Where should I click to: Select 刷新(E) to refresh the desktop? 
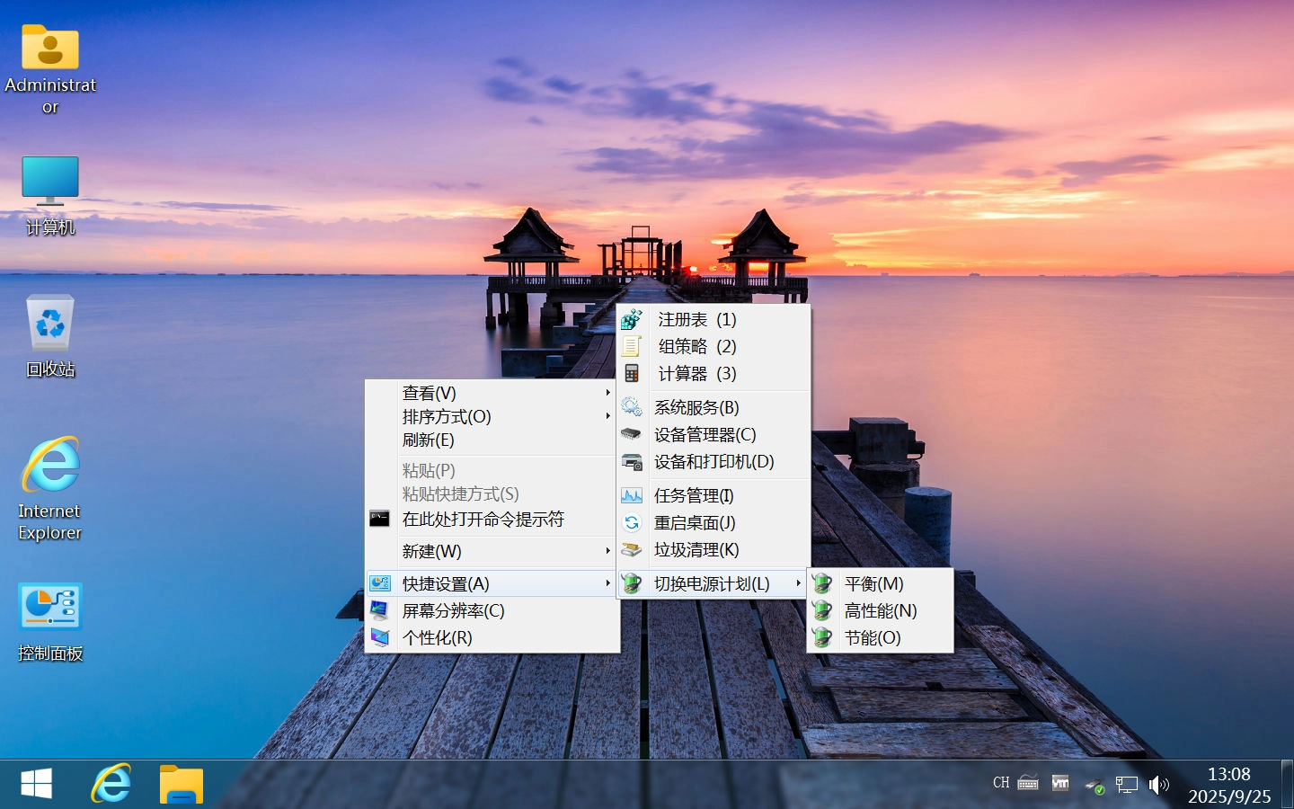pos(429,440)
